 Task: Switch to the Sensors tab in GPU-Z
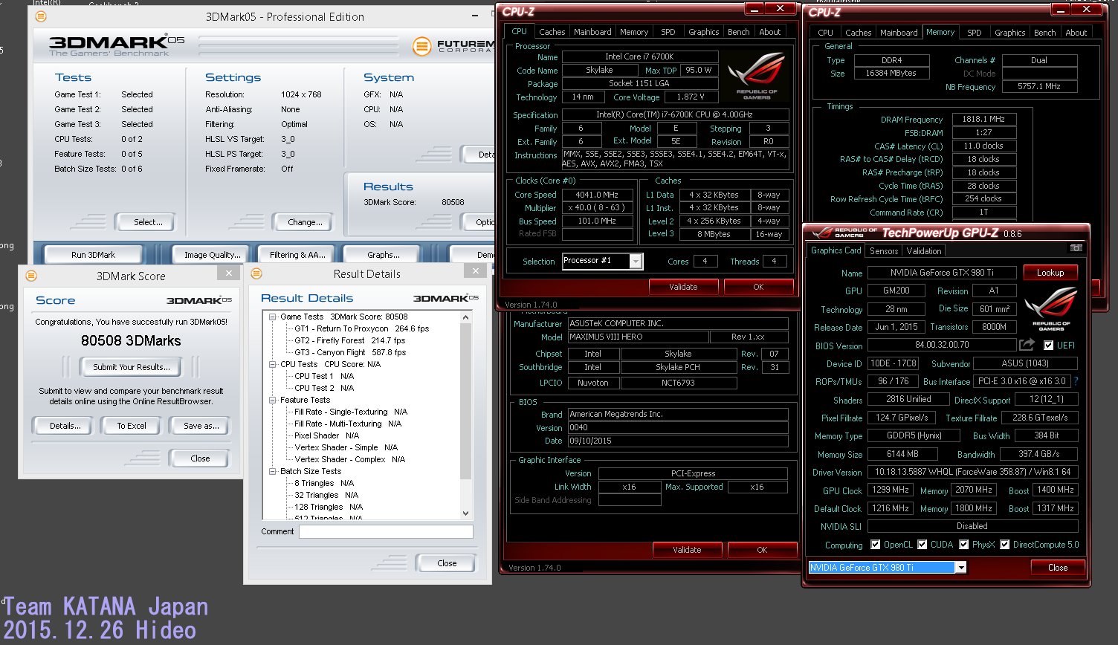point(884,251)
